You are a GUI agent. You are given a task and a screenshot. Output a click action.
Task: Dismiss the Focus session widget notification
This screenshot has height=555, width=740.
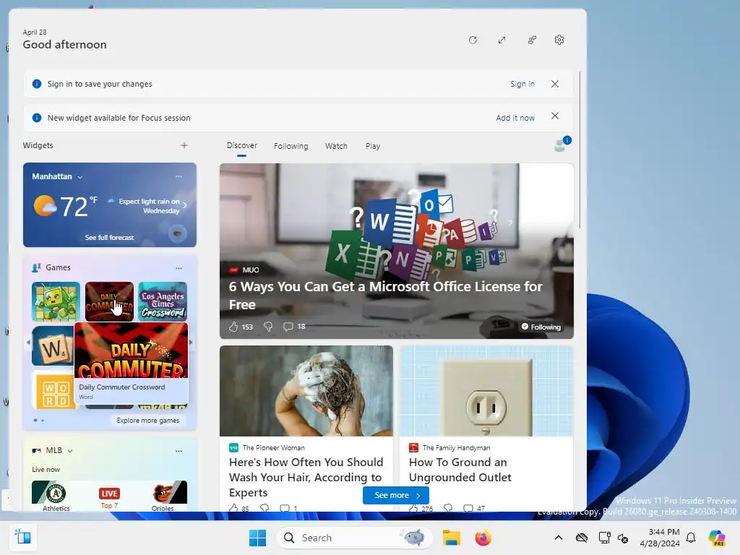(x=555, y=116)
